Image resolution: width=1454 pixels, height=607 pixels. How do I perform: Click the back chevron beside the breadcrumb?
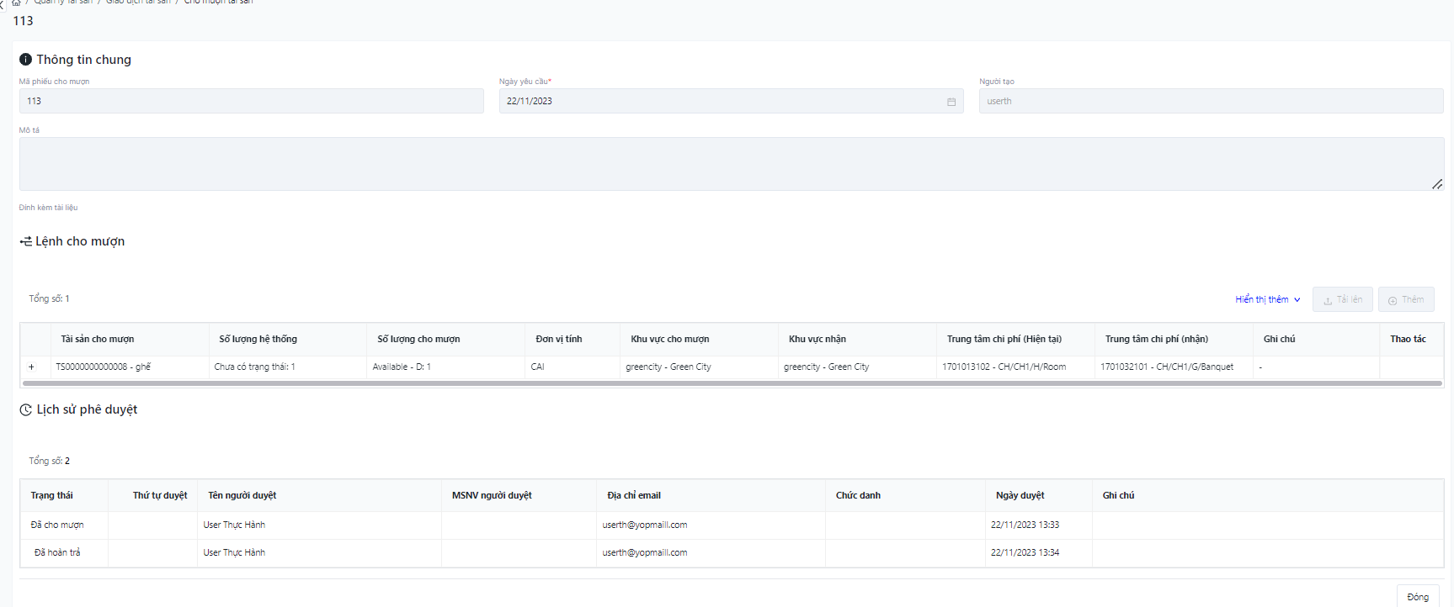3,4
